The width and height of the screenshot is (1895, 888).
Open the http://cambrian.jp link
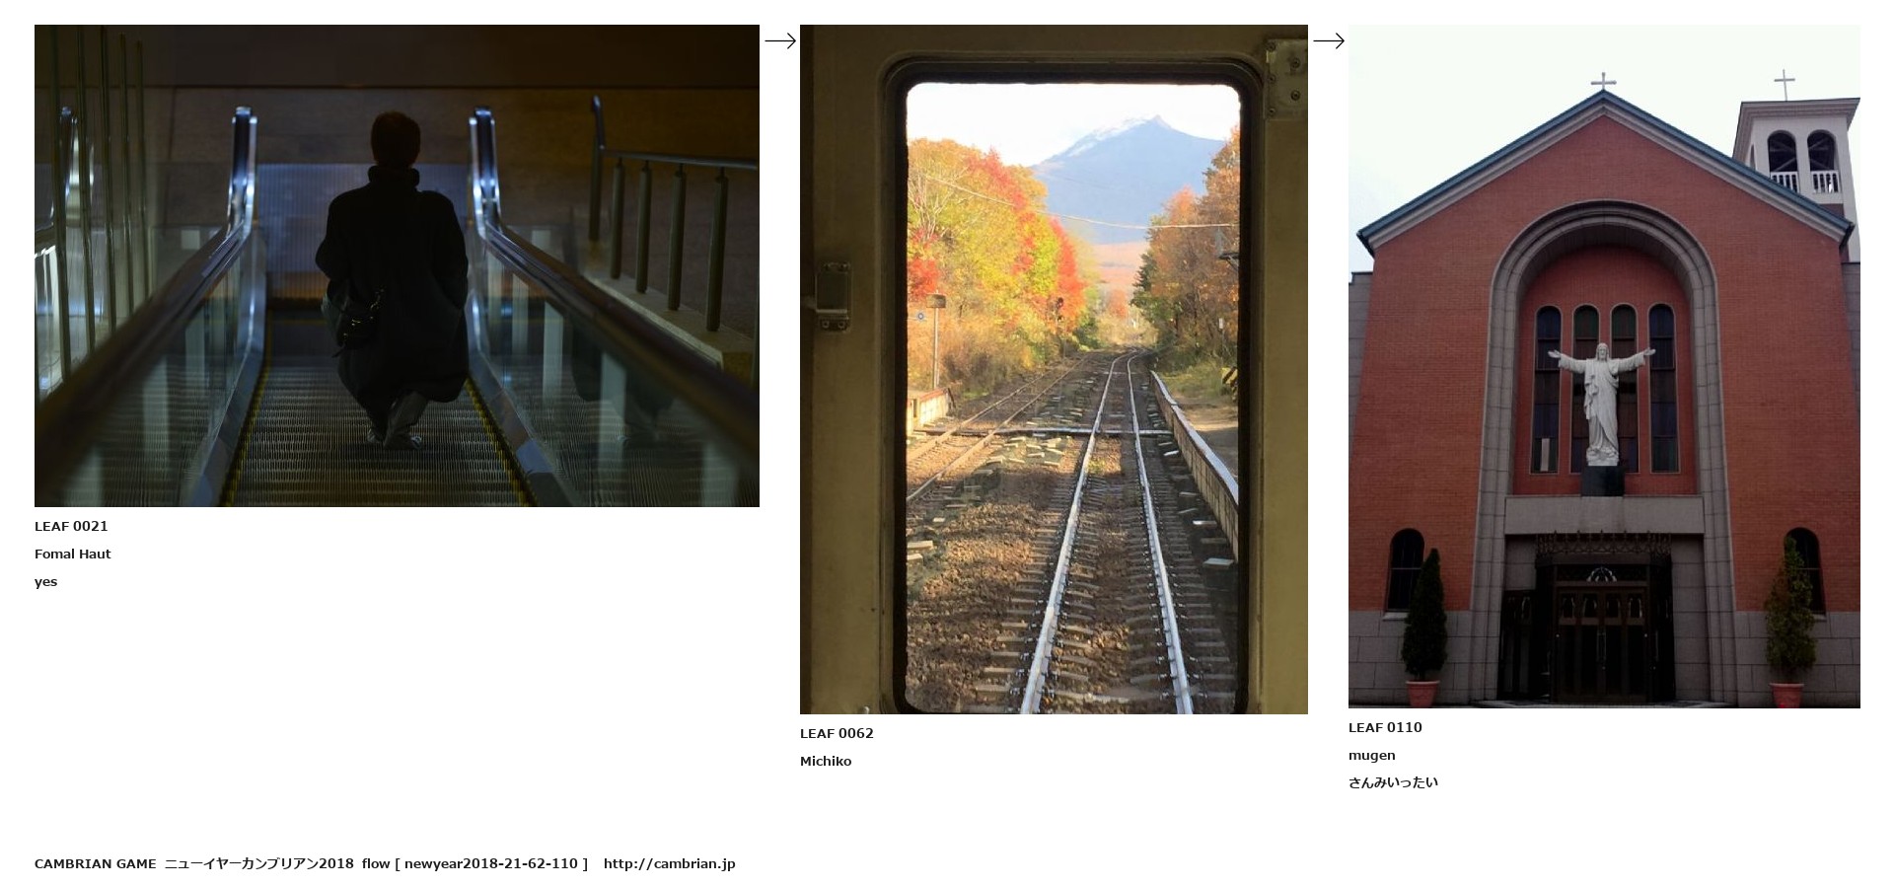670,863
